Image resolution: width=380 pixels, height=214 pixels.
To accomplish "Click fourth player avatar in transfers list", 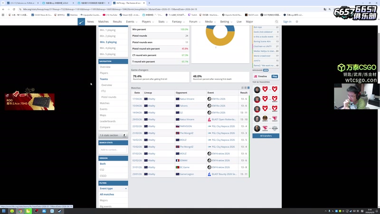I will coord(257,119).
